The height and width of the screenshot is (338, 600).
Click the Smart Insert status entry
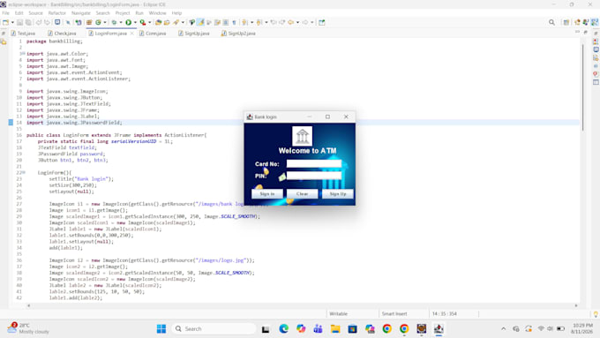click(x=394, y=313)
